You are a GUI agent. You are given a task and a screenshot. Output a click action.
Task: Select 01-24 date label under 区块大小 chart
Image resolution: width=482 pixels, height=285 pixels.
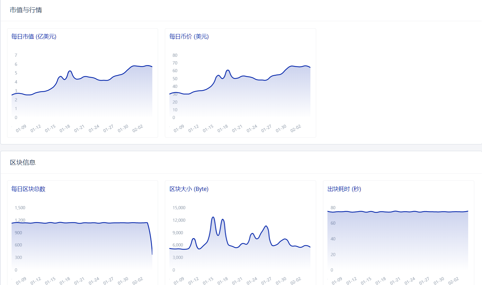coord(252,281)
